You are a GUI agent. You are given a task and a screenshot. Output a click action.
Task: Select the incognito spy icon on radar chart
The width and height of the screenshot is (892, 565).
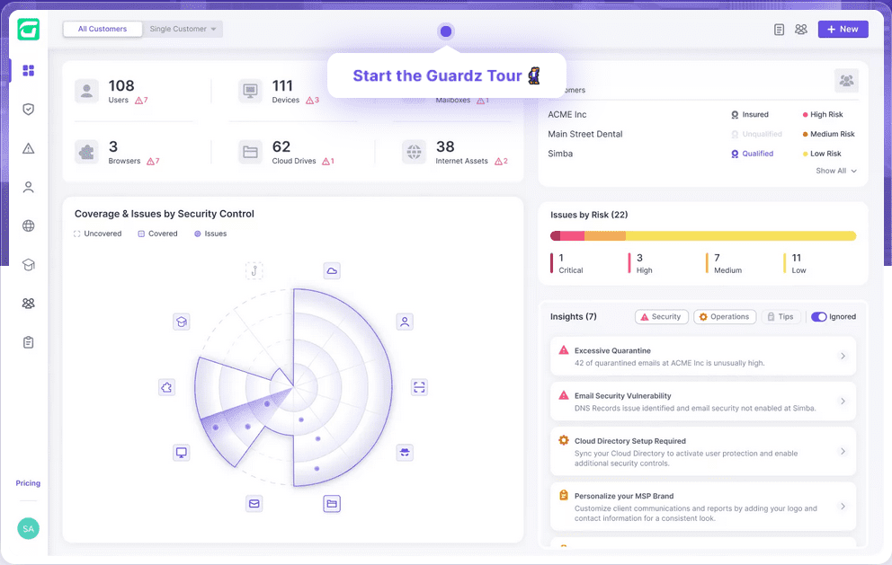pos(405,453)
